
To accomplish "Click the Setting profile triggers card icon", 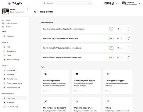I will (x=108, y=74).
